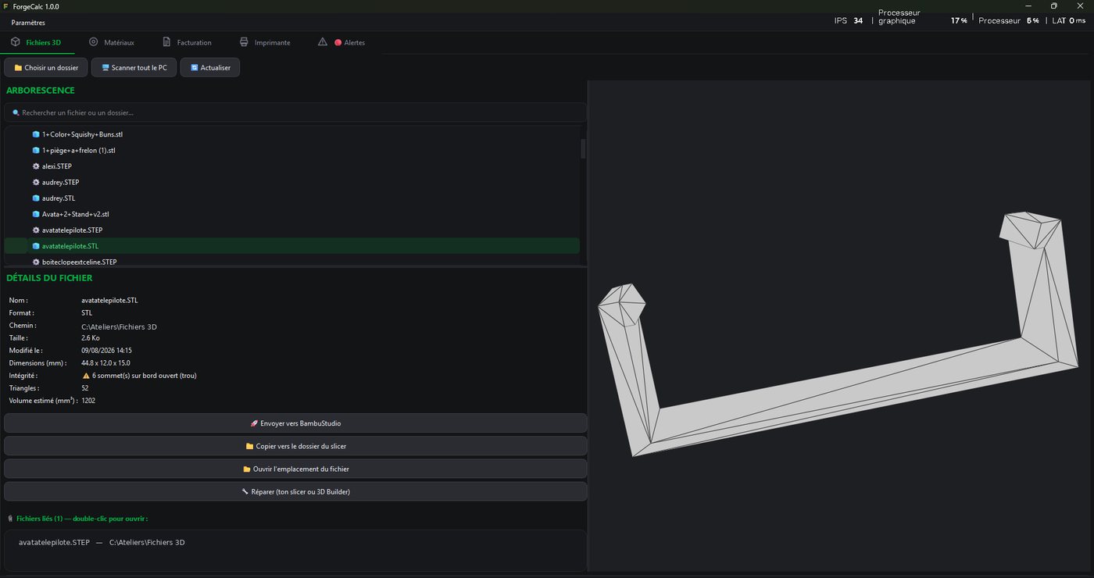Switch to the Matériaux tab

pos(112,42)
